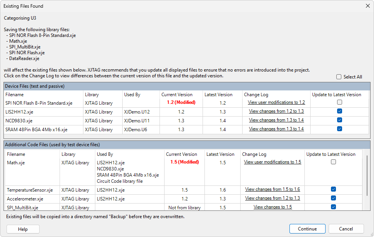Click the Continue button

307,229
